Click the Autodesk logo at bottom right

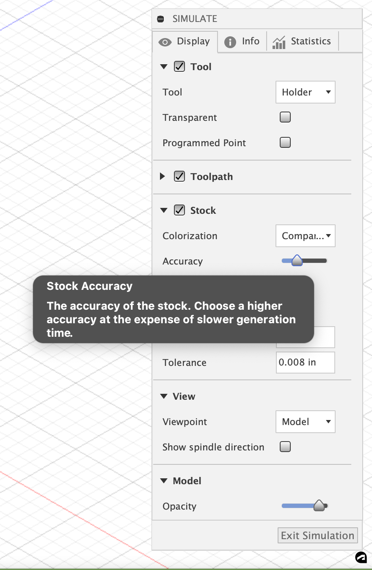[361, 558]
